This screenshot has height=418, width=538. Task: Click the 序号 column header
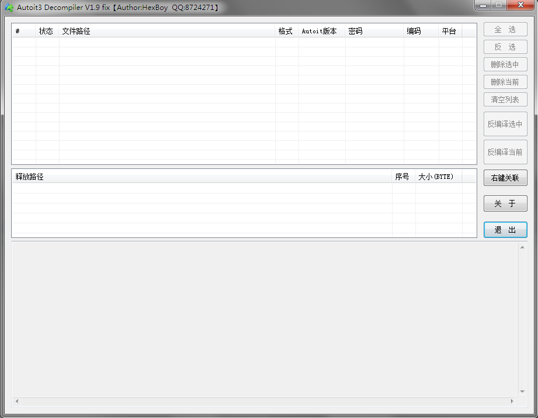point(403,177)
